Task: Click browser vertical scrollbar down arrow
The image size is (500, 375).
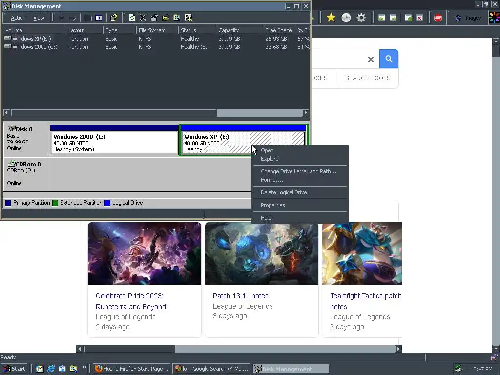Action: 496,349
